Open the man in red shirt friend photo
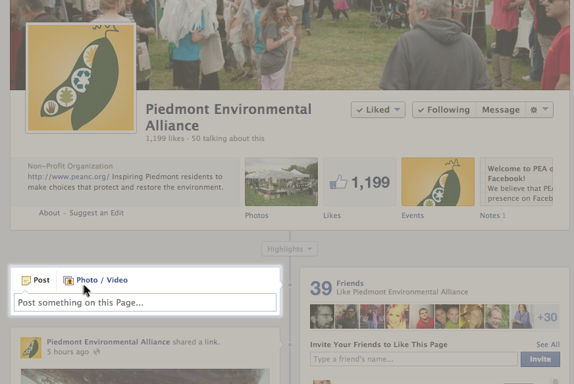Screen dimensions: 574x384 pyautogui.click(x=422, y=317)
